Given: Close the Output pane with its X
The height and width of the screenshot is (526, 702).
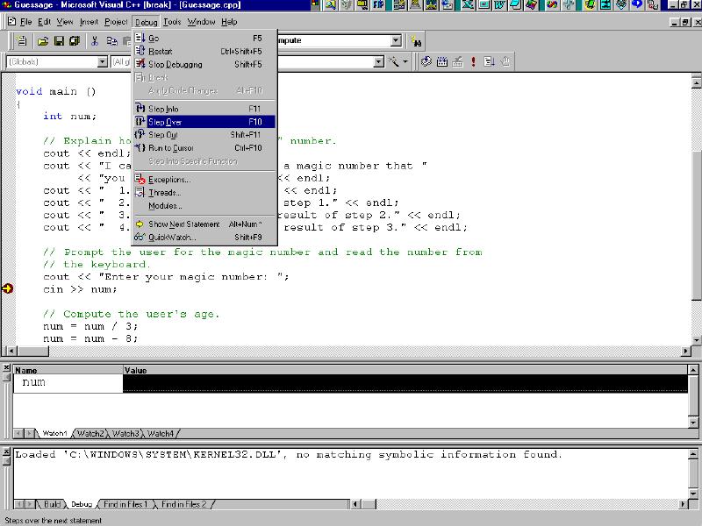Looking at the screenshot, I should pyautogui.click(x=6, y=451).
